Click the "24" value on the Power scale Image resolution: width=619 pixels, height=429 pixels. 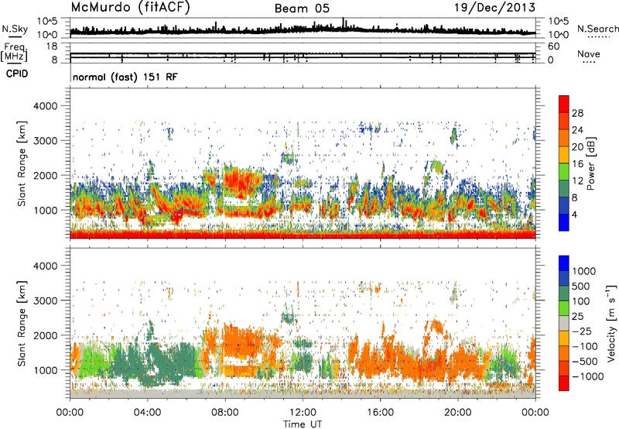(577, 130)
